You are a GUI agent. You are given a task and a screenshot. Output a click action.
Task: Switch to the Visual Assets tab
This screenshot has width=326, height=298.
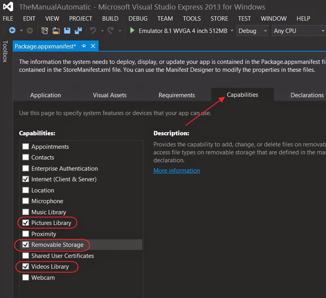point(110,95)
